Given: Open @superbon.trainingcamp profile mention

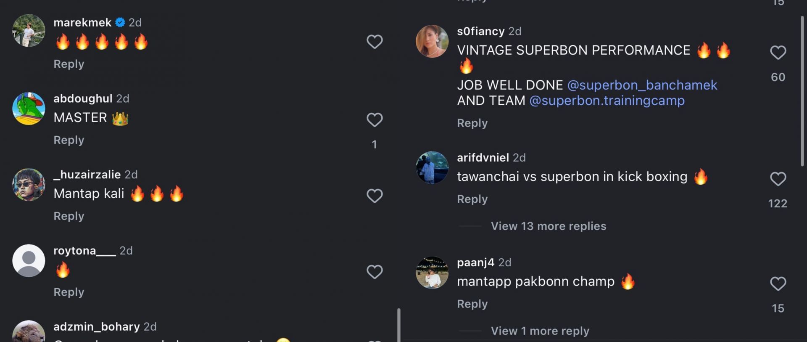Looking at the screenshot, I should click(607, 101).
